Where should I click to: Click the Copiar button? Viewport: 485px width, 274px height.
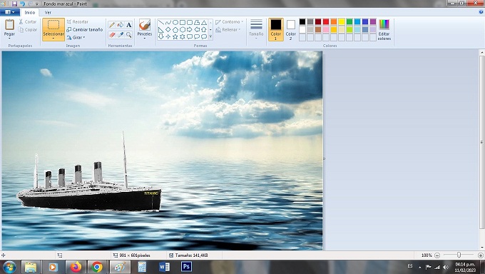pyautogui.click(x=27, y=30)
